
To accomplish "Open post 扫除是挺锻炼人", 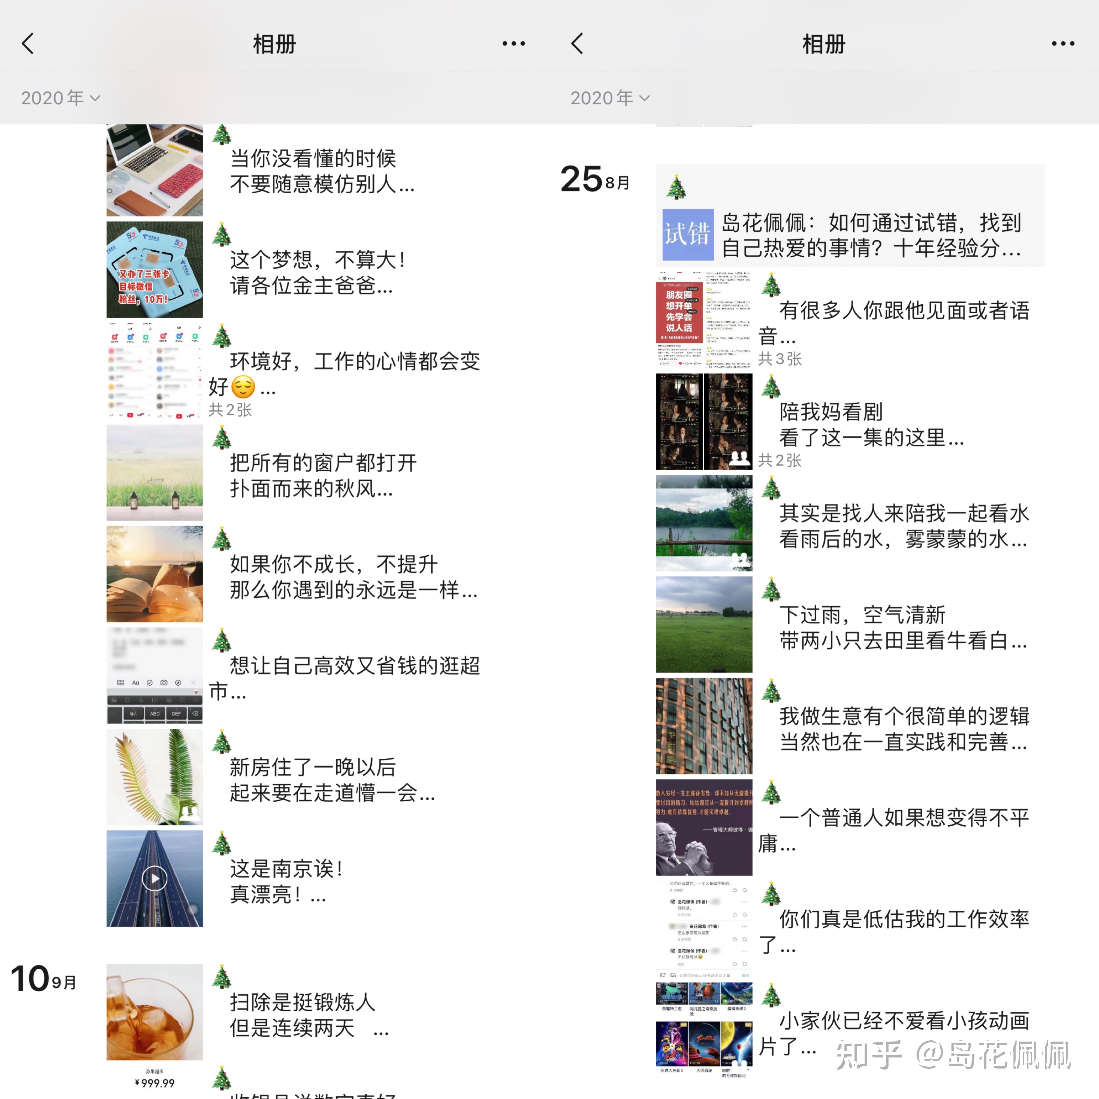I will tap(309, 1015).
